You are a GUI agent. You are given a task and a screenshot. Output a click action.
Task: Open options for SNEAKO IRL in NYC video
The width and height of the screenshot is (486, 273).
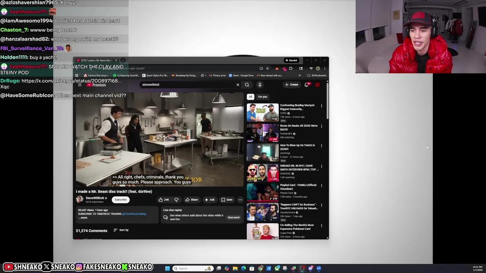click(x=322, y=166)
